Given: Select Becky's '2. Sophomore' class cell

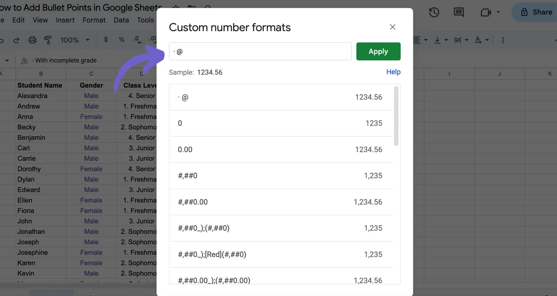Looking at the screenshot, I should pyautogui.click(x=137, y=127).
